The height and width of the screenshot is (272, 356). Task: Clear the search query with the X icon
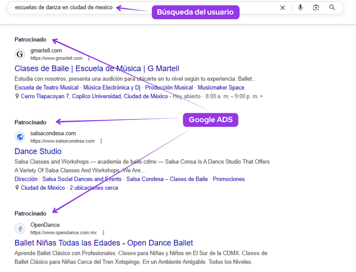pos(283,7)
